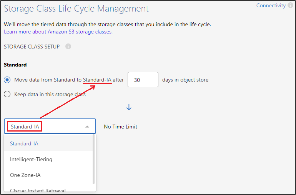Click the Standard-IA text in the combo box
This screenshot has height=195, width=296.
(x=26, y=127)
